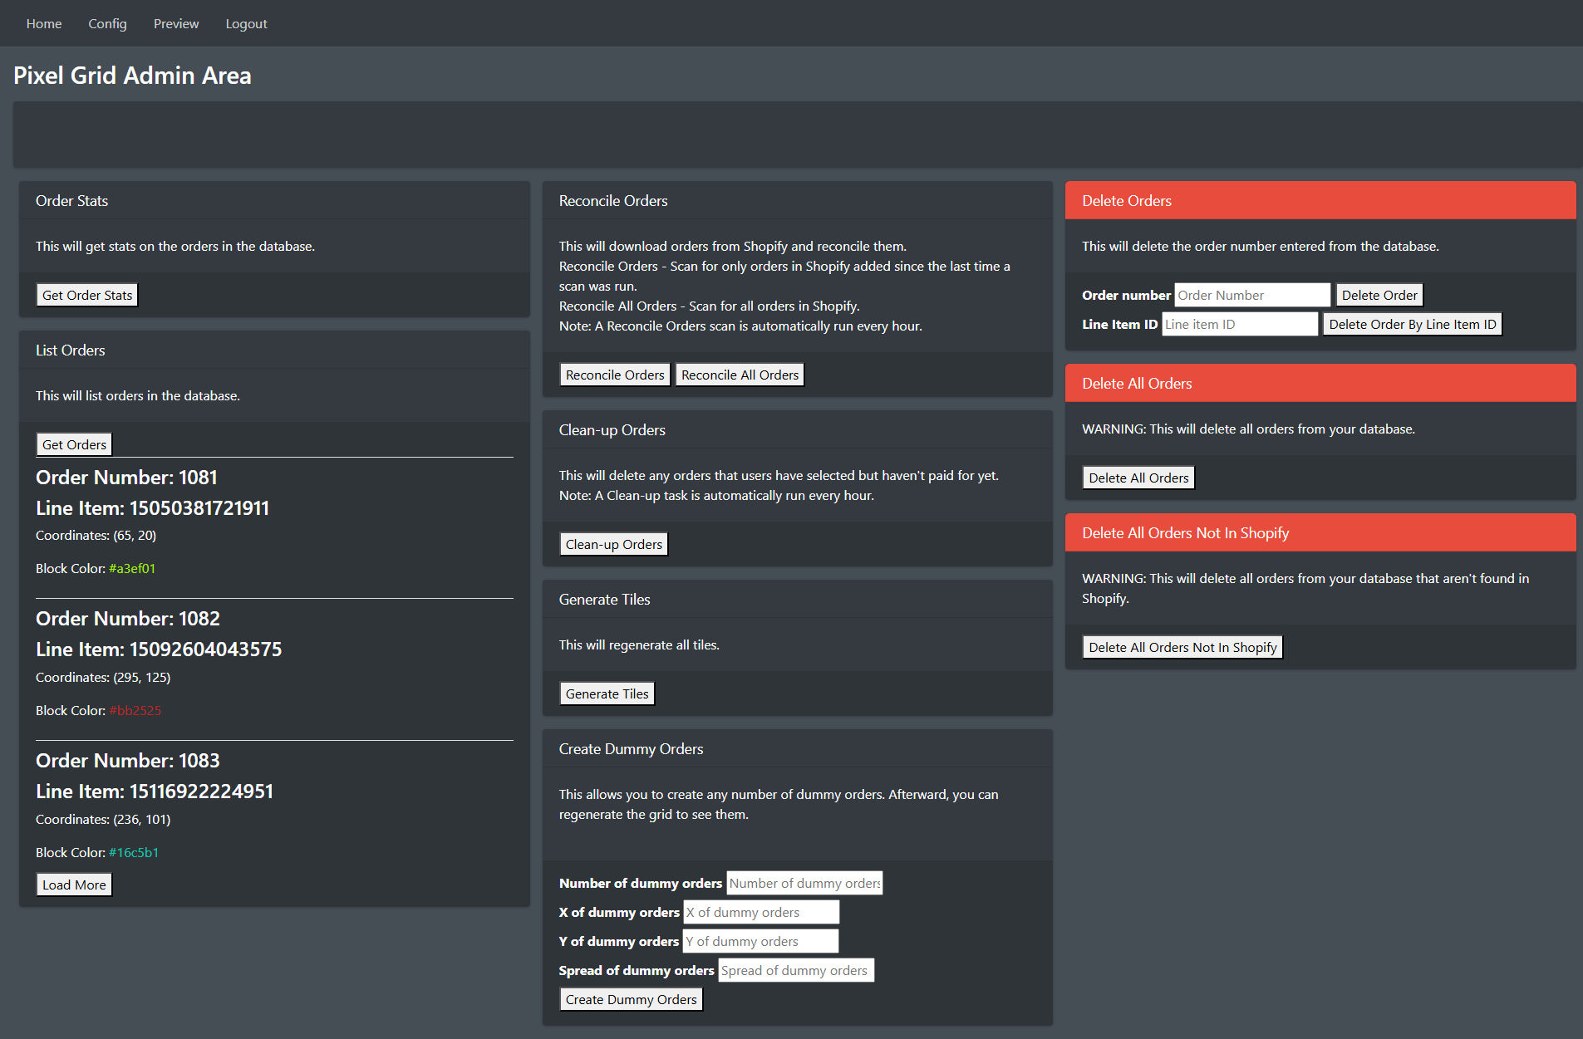Click the Order number field label
The image size is (1583, 1039).
[1126, 295]
